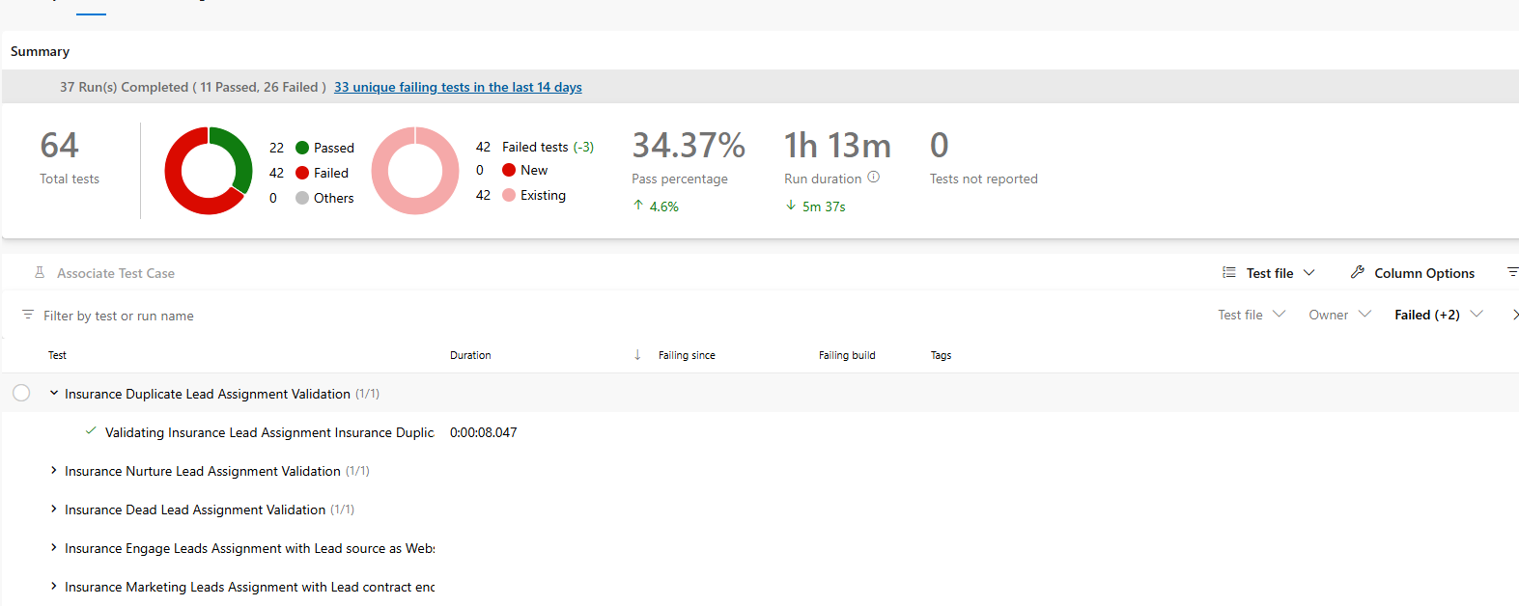Open Validating Insurance Lead Assignment test result
The width and height of the screenshot is (1519, 606).
click(269, 432)
